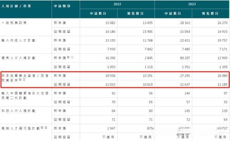The image size is (230, 141).
Task: Click 獲批數目 header under 2023
Action: pos(210,14)
